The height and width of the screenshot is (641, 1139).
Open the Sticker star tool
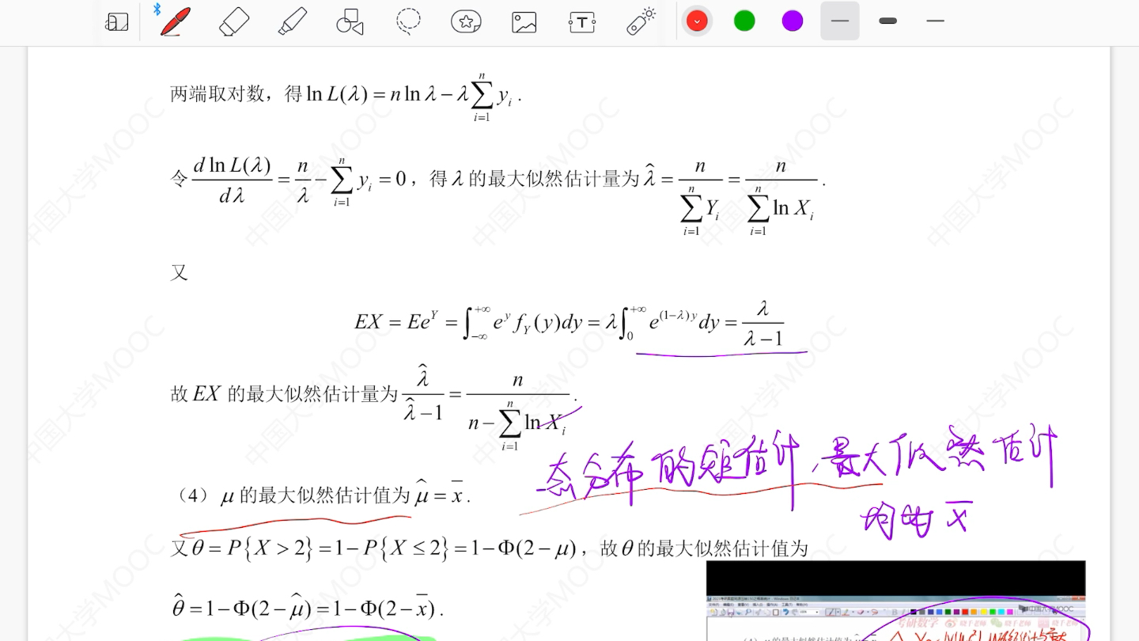pos(467,22)
